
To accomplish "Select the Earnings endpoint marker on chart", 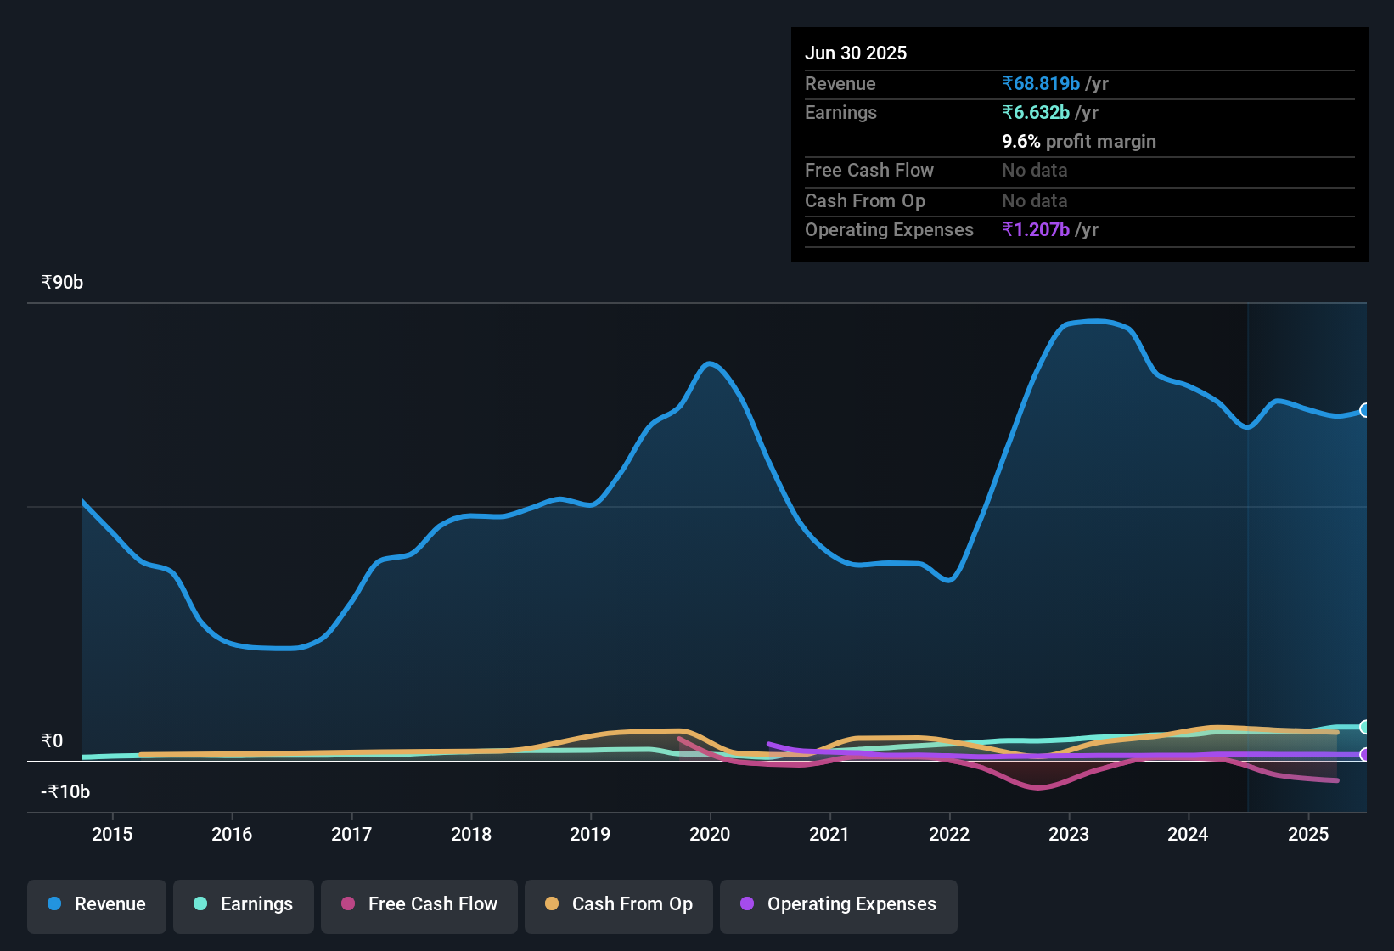I will tap(1364, 728).
